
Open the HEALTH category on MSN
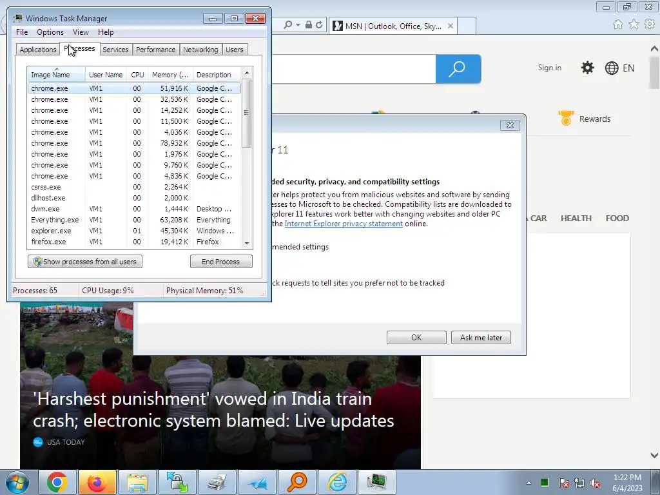point(576,218)
